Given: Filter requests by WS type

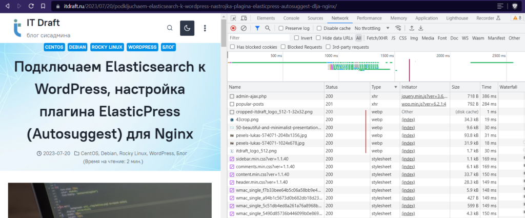Looking at the screenshot, I should click(465, 38).
